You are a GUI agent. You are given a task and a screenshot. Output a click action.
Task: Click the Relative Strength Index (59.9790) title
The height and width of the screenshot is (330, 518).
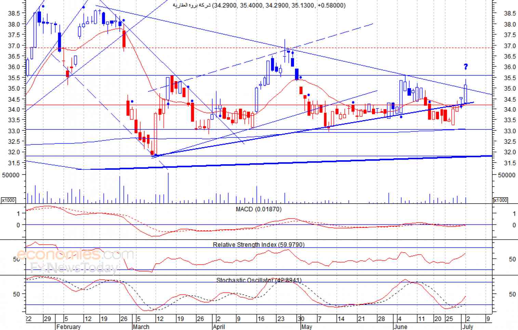[x=258, y=245]
